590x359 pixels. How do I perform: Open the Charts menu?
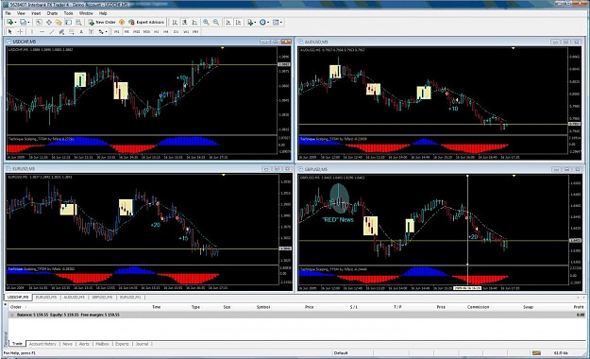[x=52, y=13]
